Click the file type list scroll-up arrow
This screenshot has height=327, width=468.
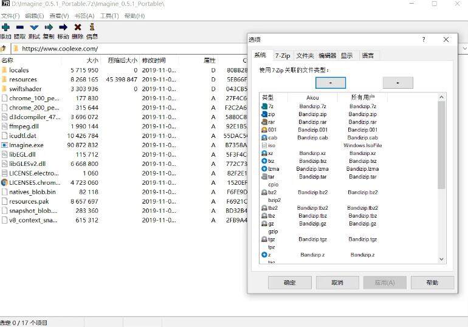click(441, 97)
